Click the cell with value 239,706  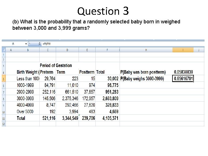coord(87,118)
